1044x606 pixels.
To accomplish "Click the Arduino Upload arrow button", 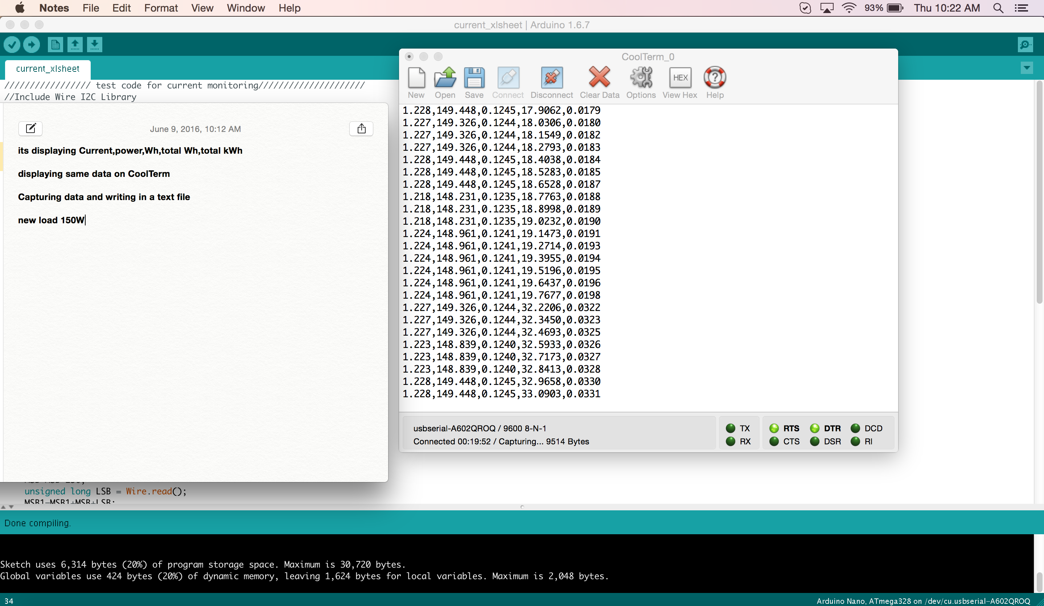I will coord(32,44).
